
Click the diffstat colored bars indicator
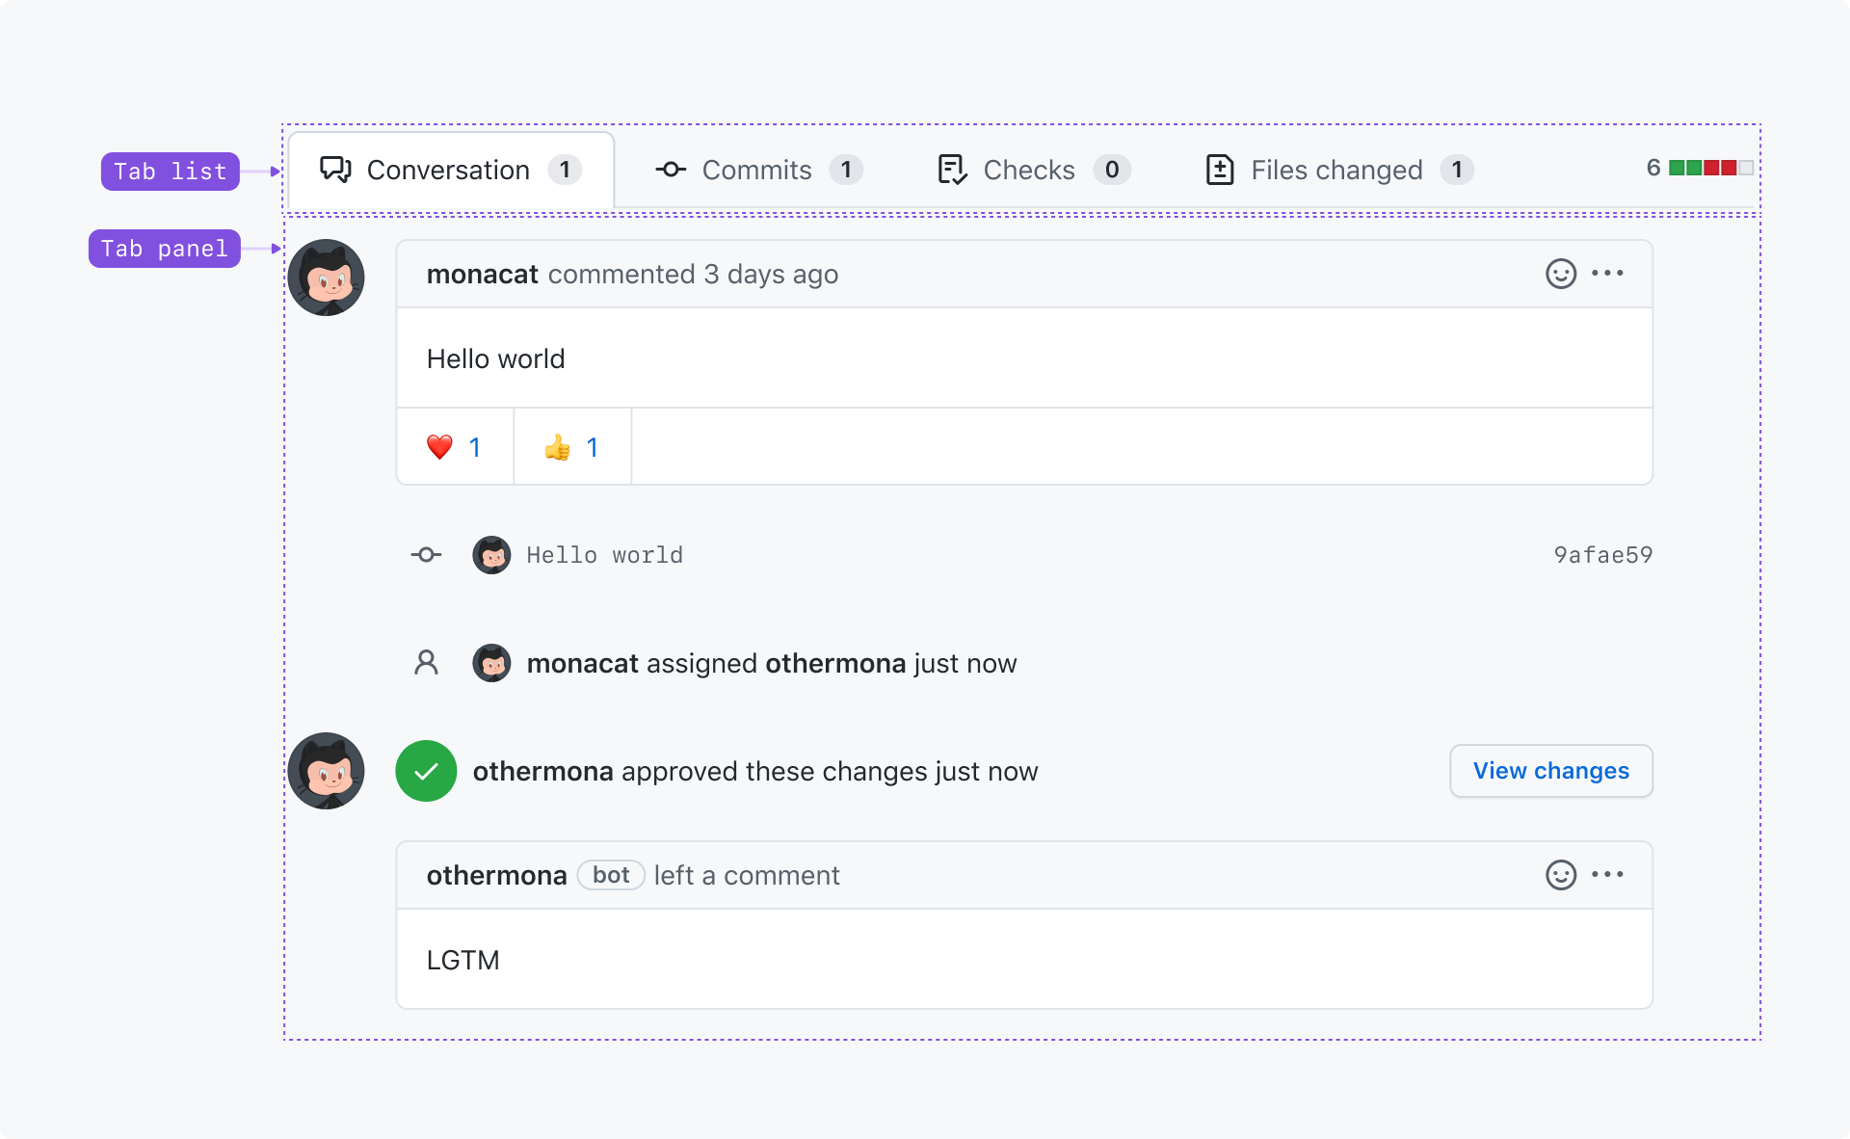point(1711,168)
